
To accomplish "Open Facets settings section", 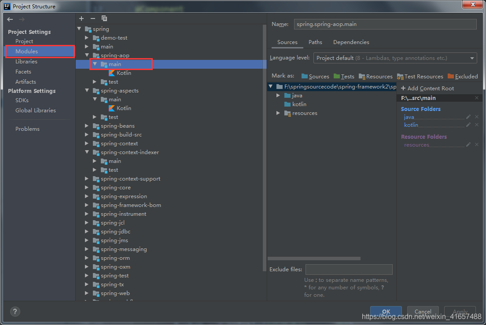I will pyautogui.click(x=23, y=72).
